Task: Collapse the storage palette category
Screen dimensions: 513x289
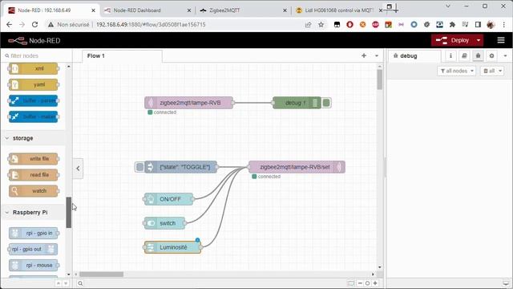Action: click(33, 138)
